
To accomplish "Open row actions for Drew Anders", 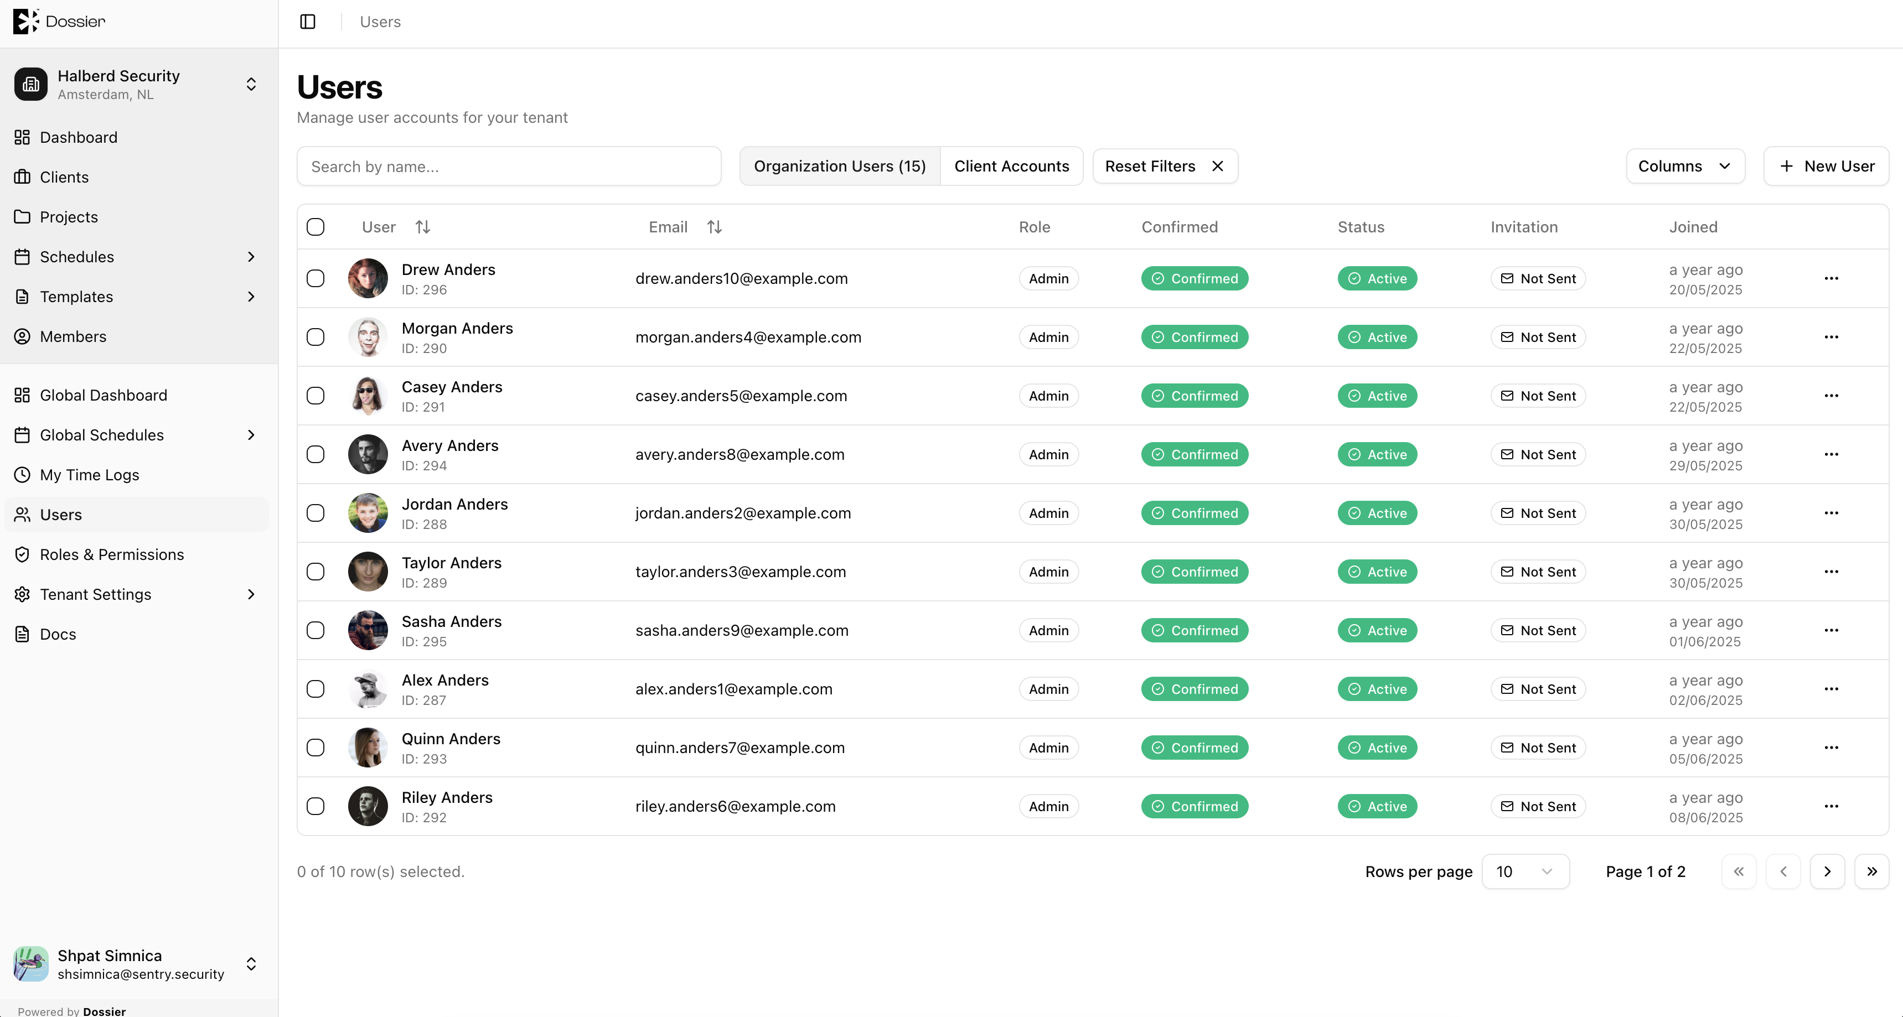I will tap(1832, 278).
